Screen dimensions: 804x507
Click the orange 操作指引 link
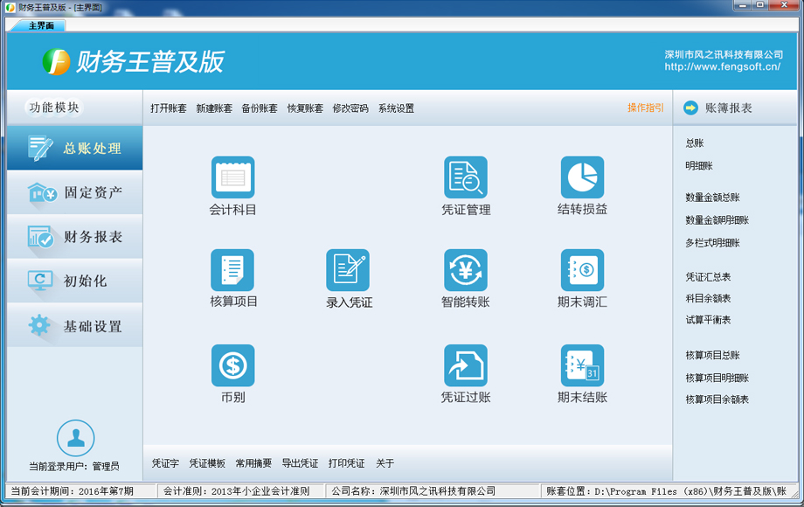pos(645,108)
